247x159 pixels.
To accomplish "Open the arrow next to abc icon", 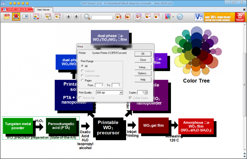I will 173,17.
